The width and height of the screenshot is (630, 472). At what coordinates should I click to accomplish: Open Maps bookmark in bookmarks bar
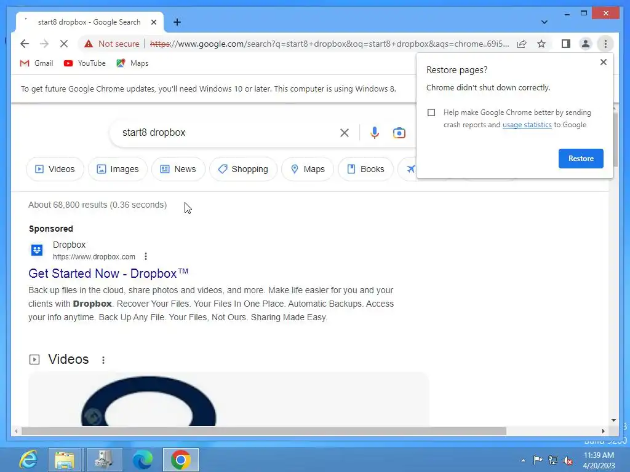click(x=132, y=63)
